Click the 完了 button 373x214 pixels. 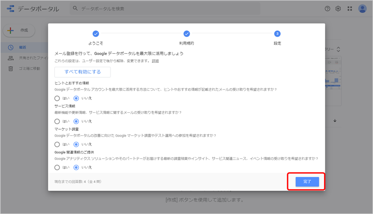307,182
